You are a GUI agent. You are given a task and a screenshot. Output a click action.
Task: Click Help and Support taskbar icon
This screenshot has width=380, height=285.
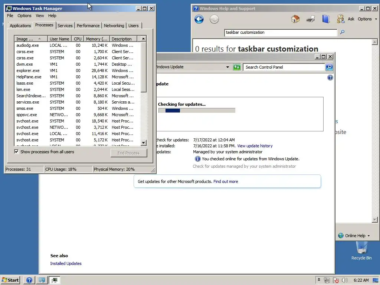[x=29, y=280]
